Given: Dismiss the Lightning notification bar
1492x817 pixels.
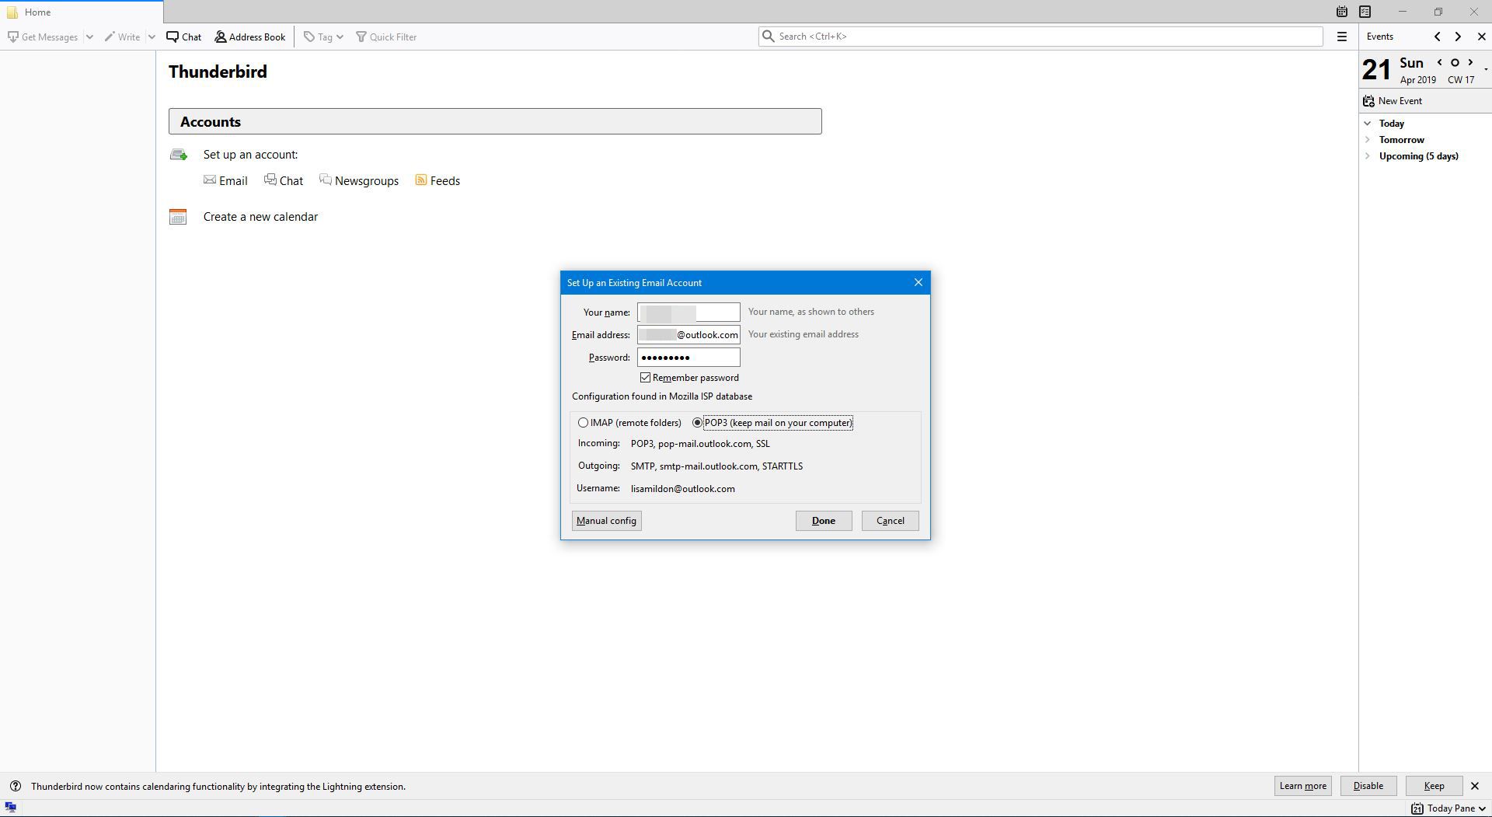Looking at the screenshot, I should [x=1475, y=786].
